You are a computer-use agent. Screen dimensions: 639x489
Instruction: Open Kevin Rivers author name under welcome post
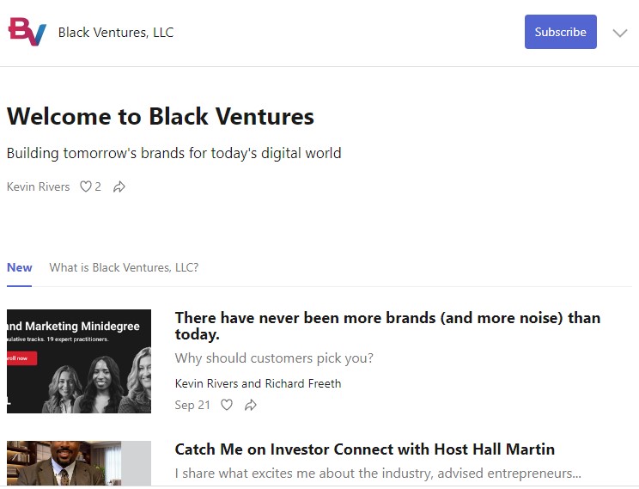point(39,186)
